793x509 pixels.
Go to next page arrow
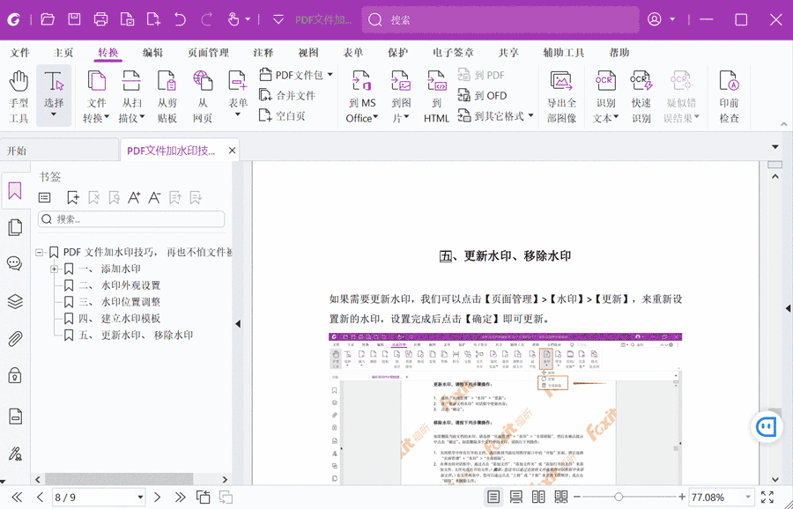coord(158,498)
